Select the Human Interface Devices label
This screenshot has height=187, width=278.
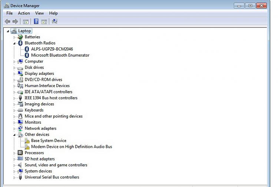[47, 86]
